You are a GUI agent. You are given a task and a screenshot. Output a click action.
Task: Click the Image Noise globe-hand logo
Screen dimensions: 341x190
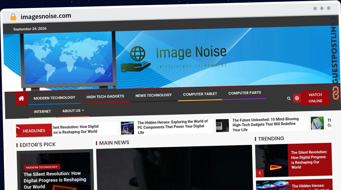point(136,59)
